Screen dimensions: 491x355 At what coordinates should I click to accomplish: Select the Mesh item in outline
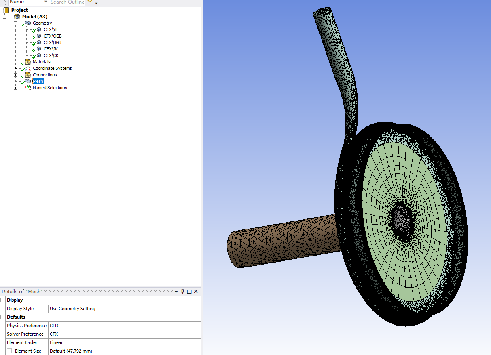[x=38, y=81]
